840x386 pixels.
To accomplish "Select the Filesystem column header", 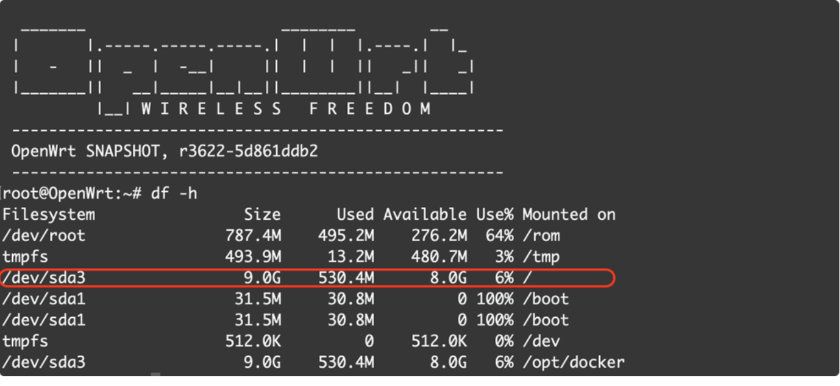I will [x=49, y=214].
